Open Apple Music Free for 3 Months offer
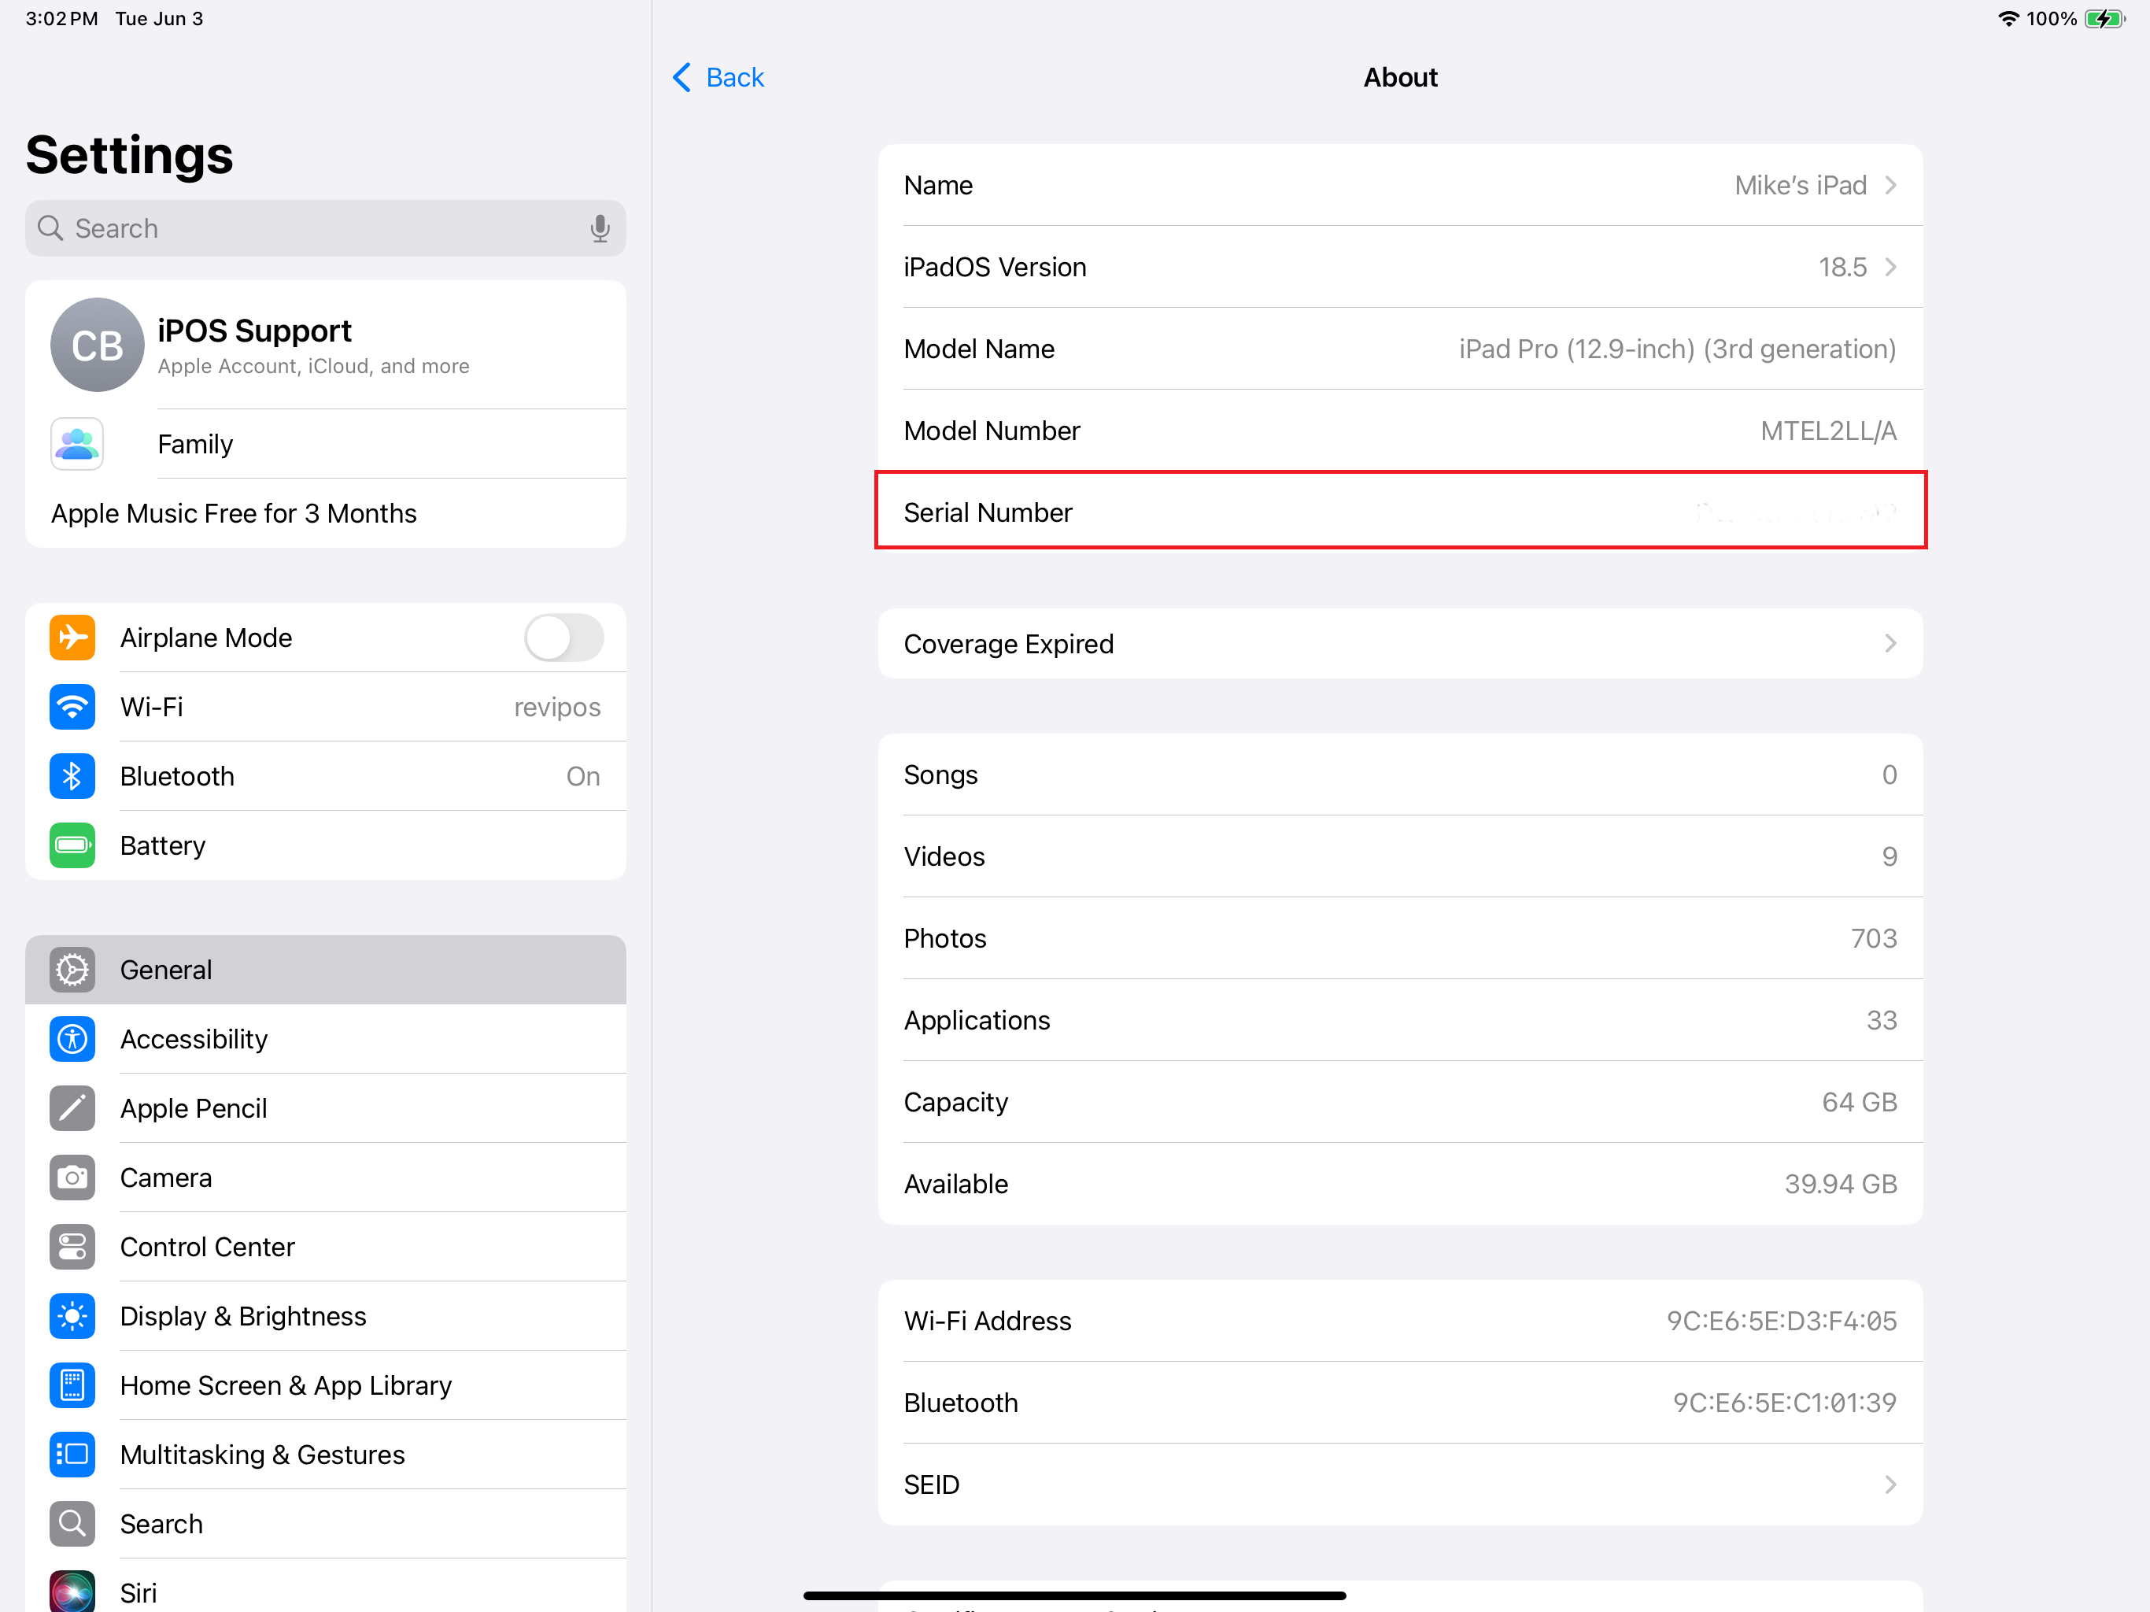Image resolution: width=2150 pixels, height=1612 pixels. 326,513
